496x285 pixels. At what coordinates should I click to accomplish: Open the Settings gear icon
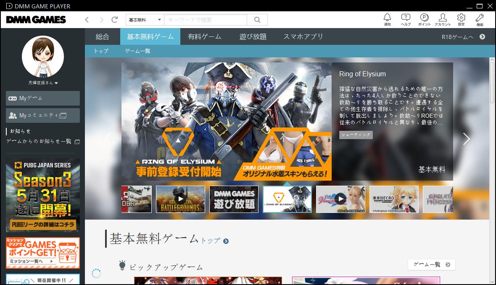click(461, 20)
